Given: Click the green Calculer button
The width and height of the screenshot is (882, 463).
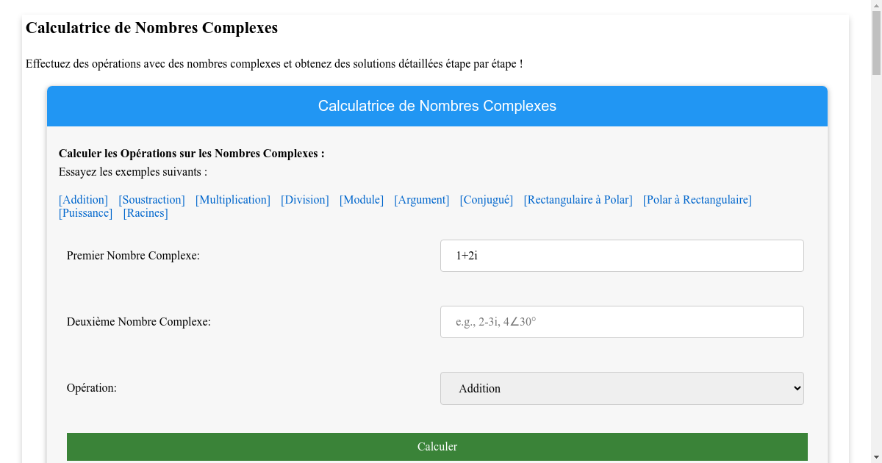Looking at the screenshot, I should click(x=437, y=446).
